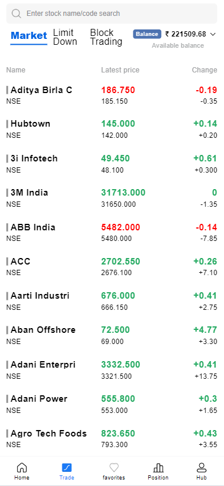
Task: Switch to the Block Trading tab
Action: 106,37
